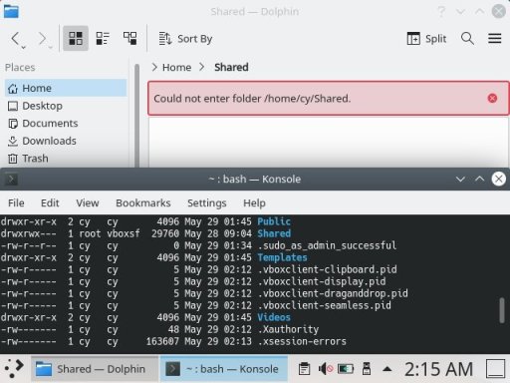Screen dimensions: 510x383
Task: Switch to Details tree view mode
Action: click(x=129, y=38)
